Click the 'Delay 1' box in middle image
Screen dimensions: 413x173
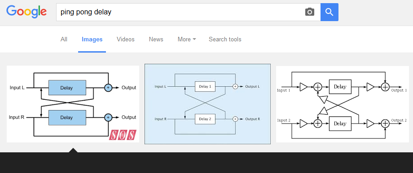(205, 86)
